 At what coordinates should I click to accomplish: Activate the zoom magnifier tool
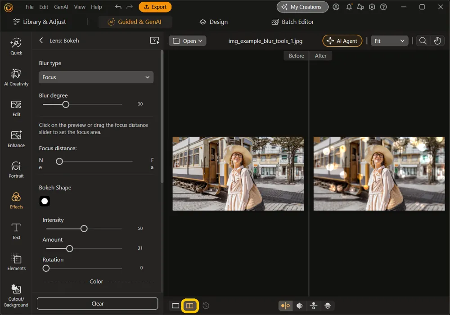click(x=423, y=41)
